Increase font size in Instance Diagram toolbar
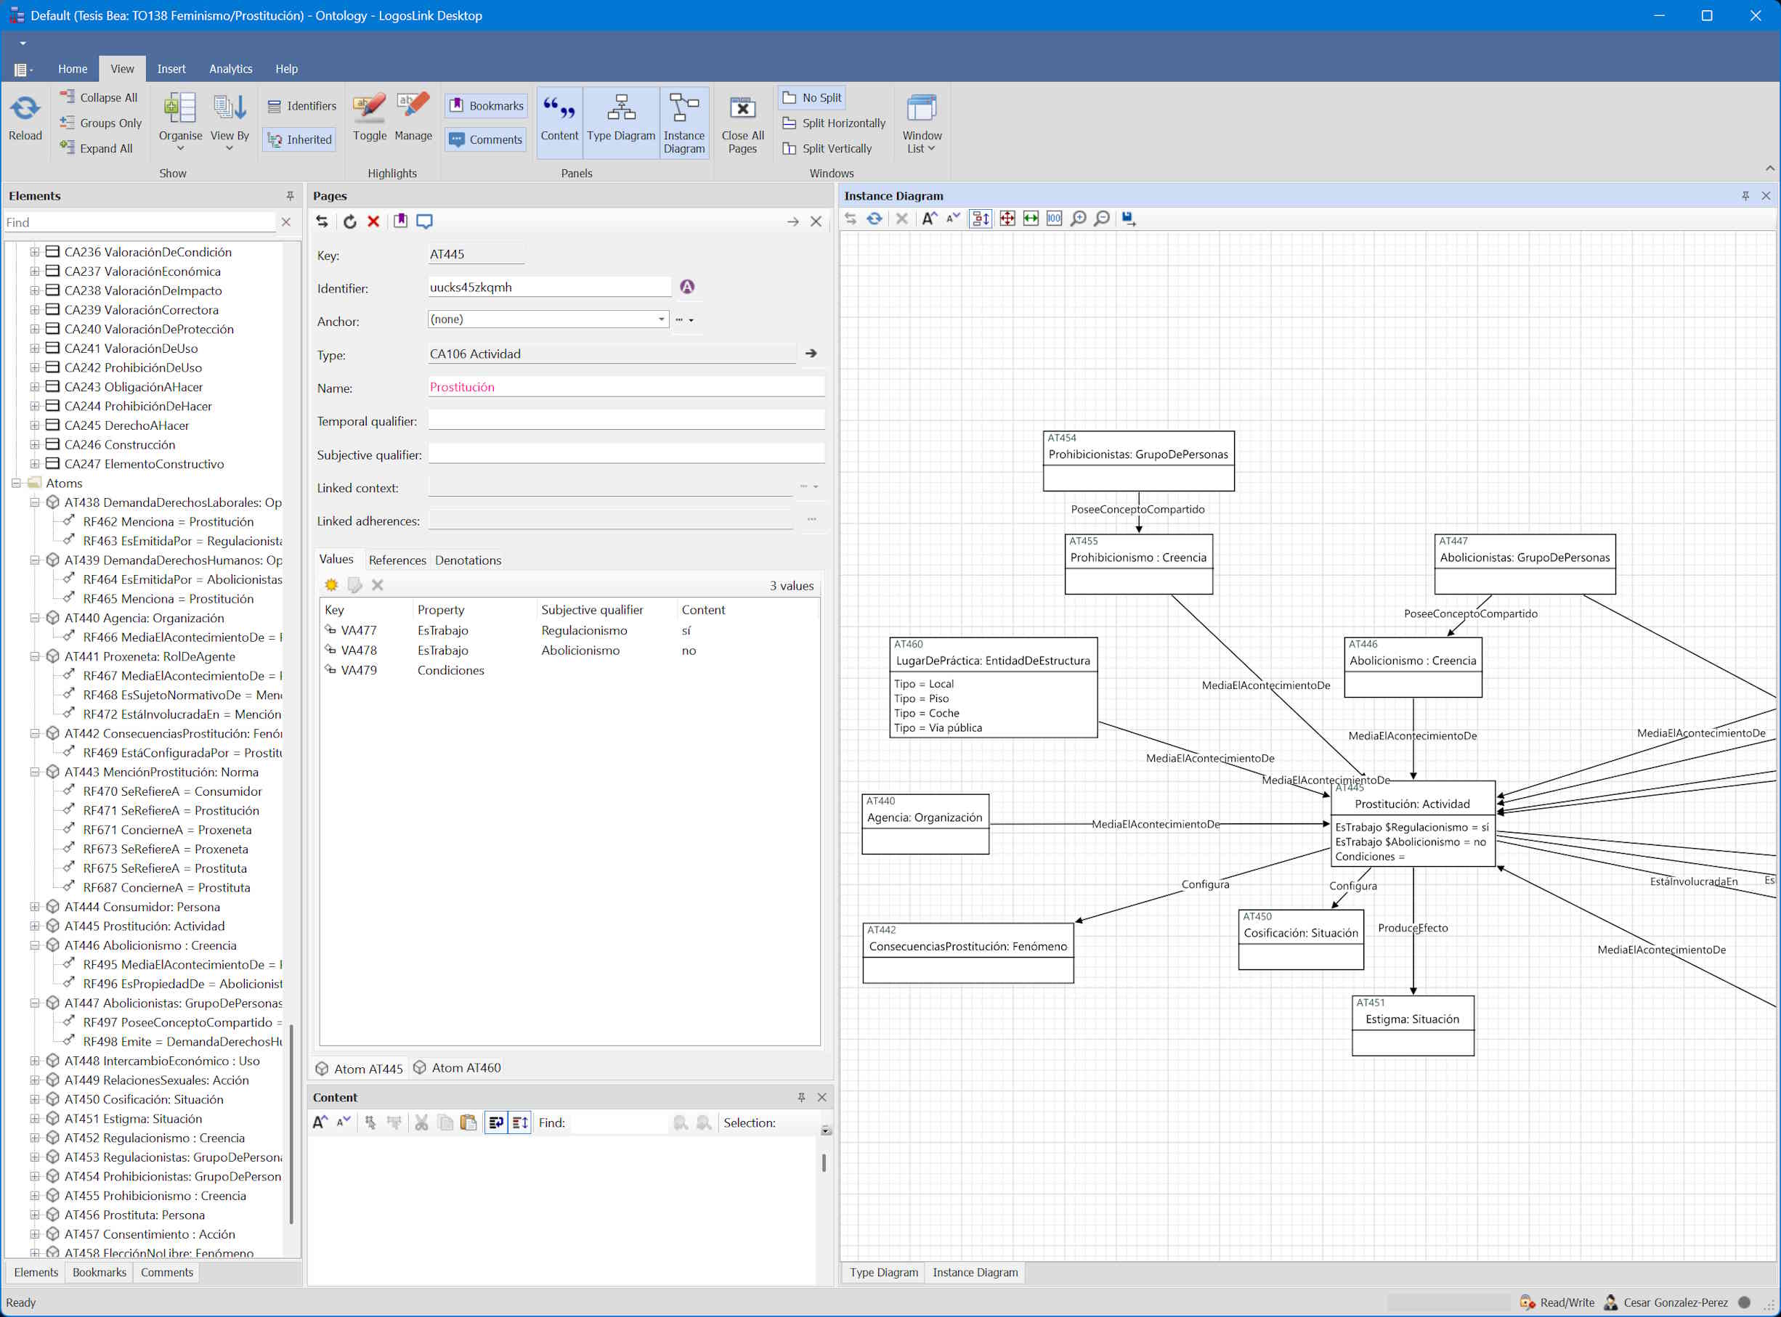1781x1317 pixels. 929,219
